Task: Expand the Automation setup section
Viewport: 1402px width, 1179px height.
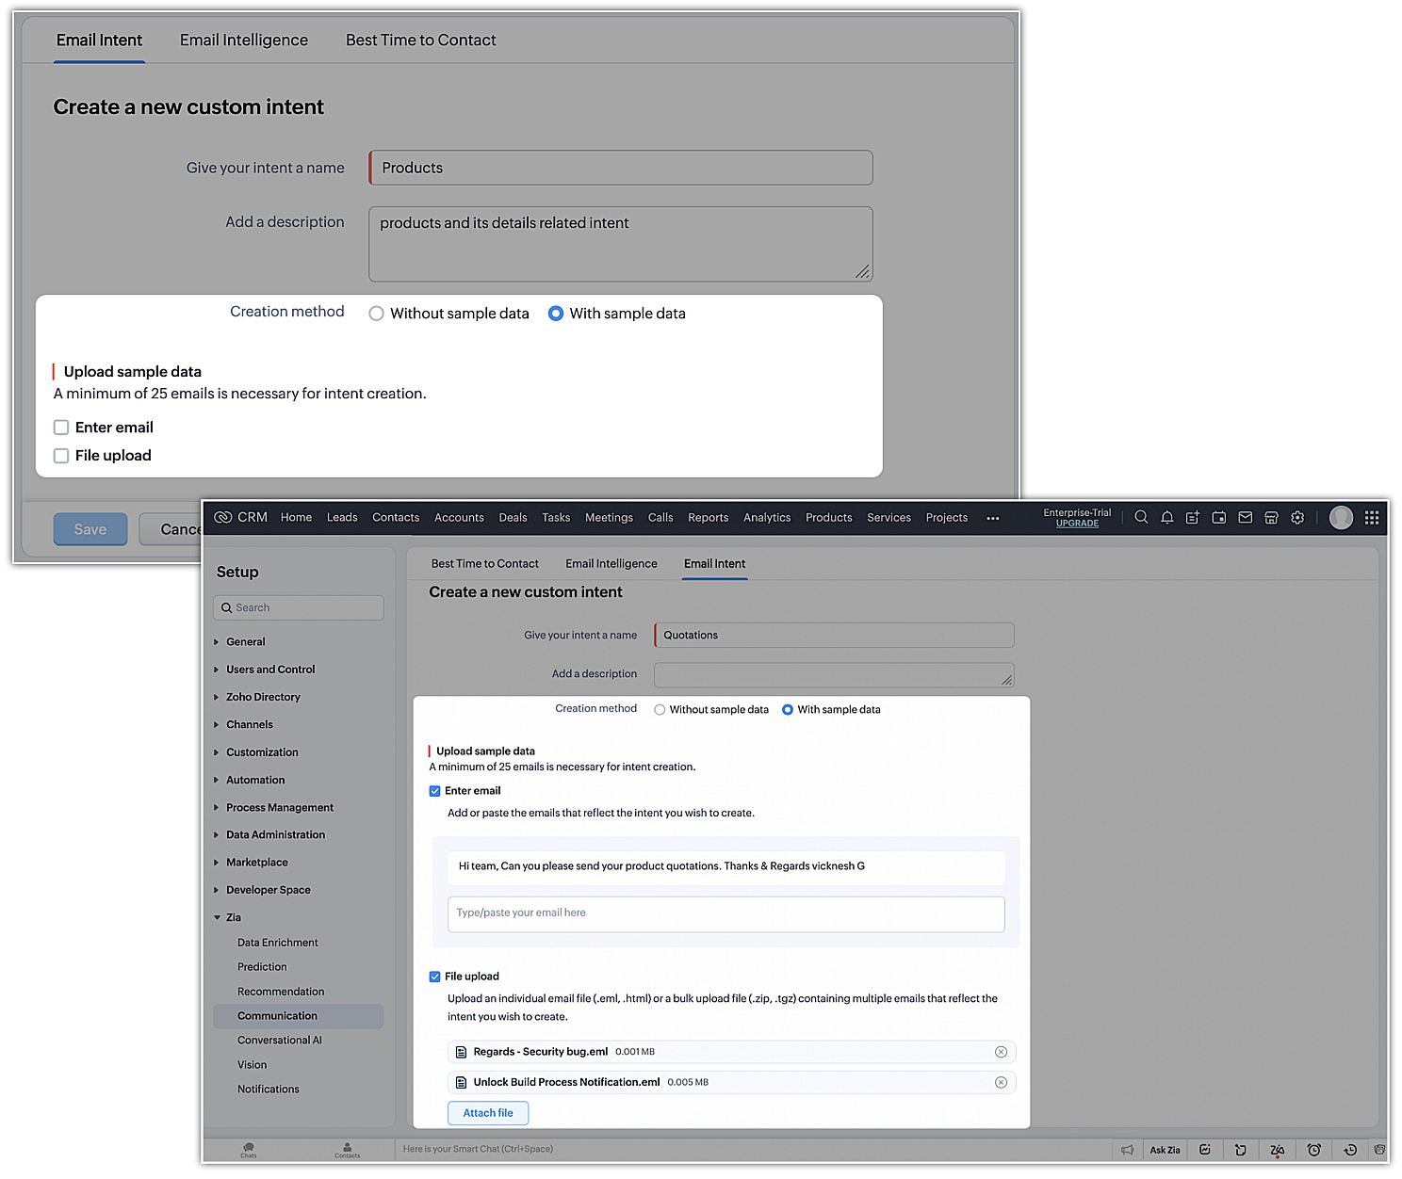Action: (254, 780)
